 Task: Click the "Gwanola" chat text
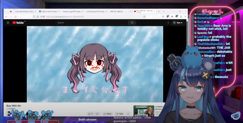coord(221,77)
